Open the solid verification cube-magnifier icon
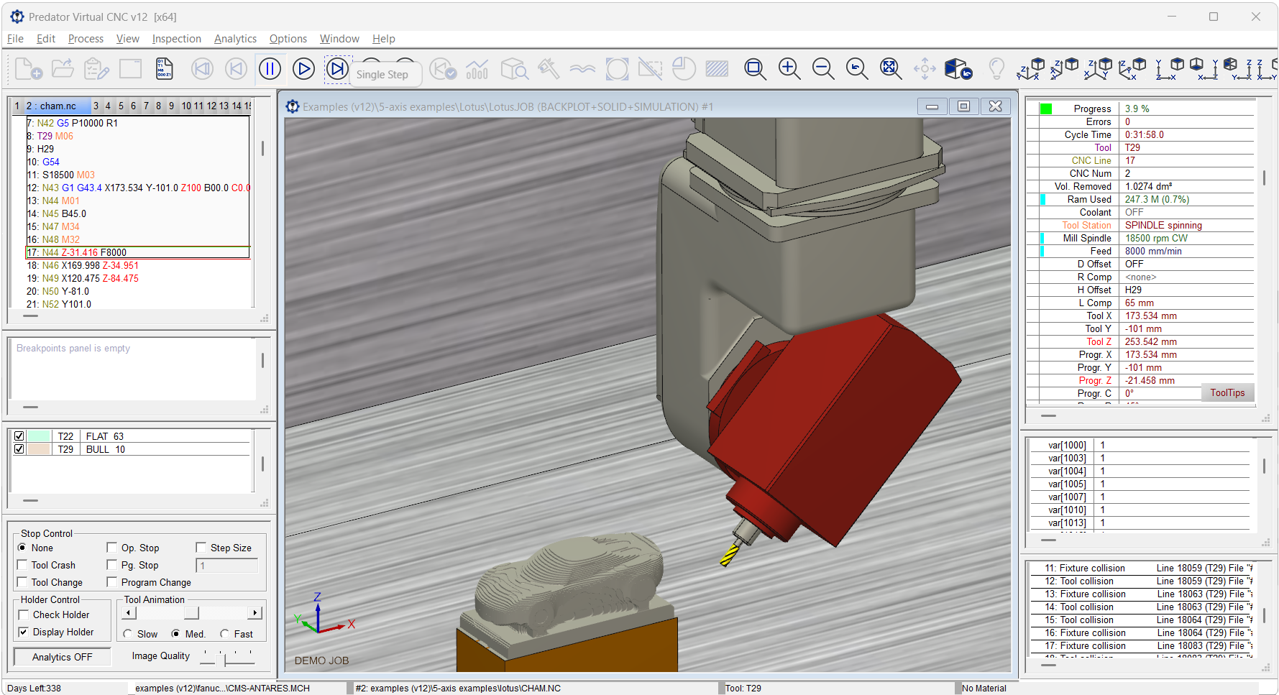The width and height of the screenshot is (1279, 695). pyautogui.click(x=515, y=68)
